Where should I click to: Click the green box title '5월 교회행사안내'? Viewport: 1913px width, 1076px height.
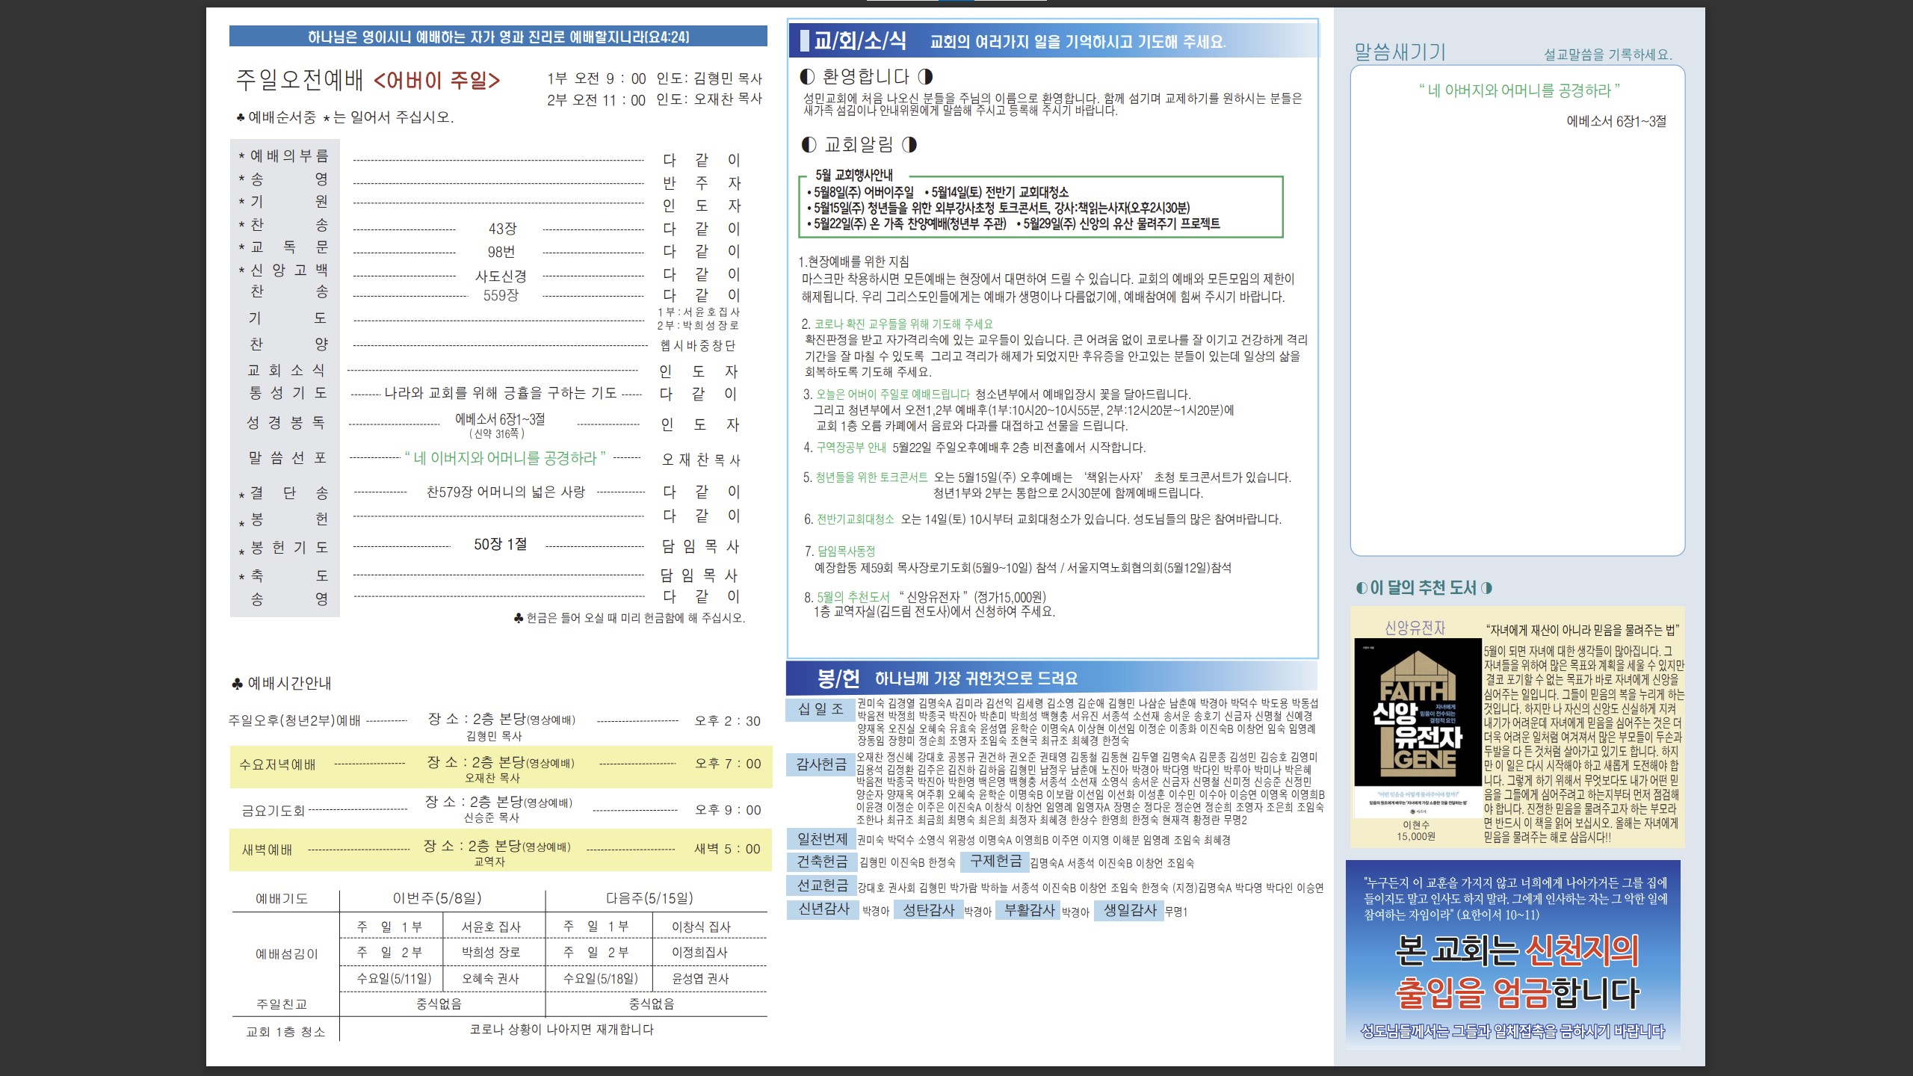[x=853, y=175]
